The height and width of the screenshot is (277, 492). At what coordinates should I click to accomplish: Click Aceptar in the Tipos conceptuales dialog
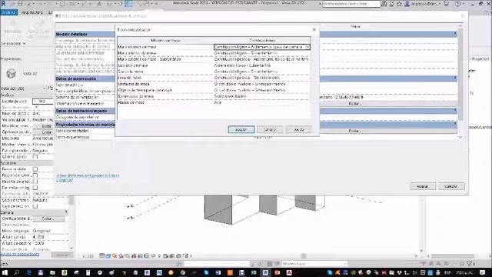[241, 129]
